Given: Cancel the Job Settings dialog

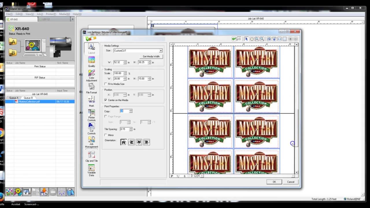Looking at the screenshot, I should [x=291, y=182].
